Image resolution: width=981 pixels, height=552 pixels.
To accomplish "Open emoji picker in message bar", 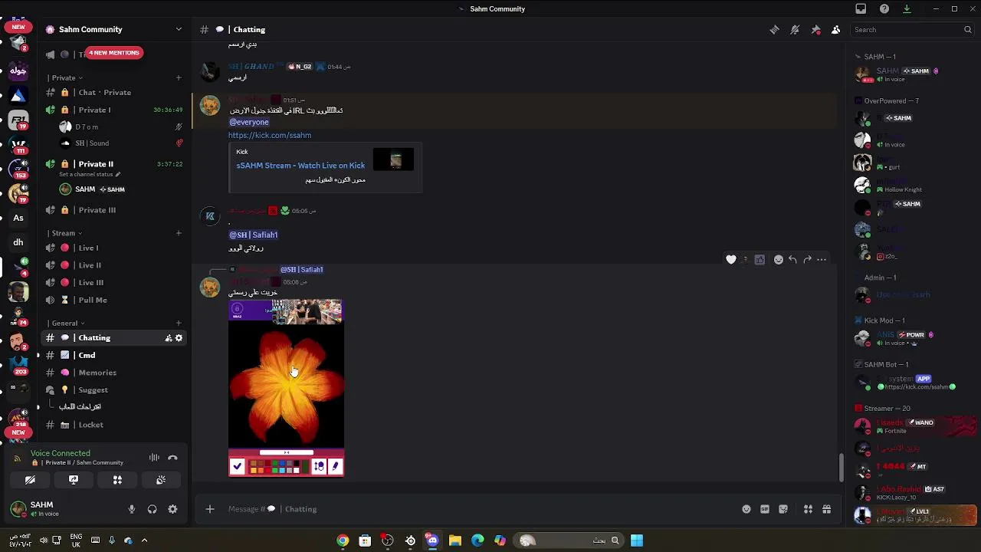I will point(746,509).
